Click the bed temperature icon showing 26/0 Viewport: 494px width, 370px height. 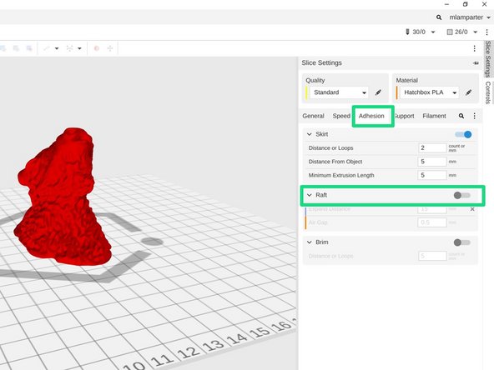[x=450, y=32]
